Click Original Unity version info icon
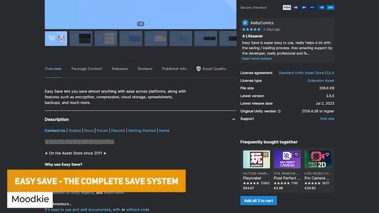Image resolution: width=379 pixels, height=213 pixels. (279, 111)
